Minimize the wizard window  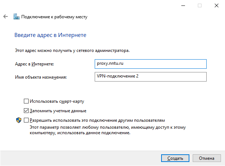[183, 5]
